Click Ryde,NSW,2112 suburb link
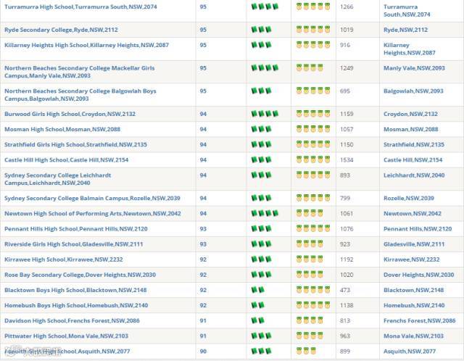This screenshot has width=464, height=361. (x=406, y=30)
